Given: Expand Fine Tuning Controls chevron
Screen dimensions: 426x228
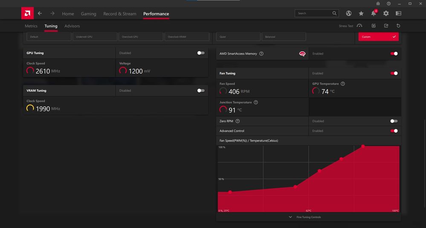Looking at the screenshot, I should tap(290, 217).
